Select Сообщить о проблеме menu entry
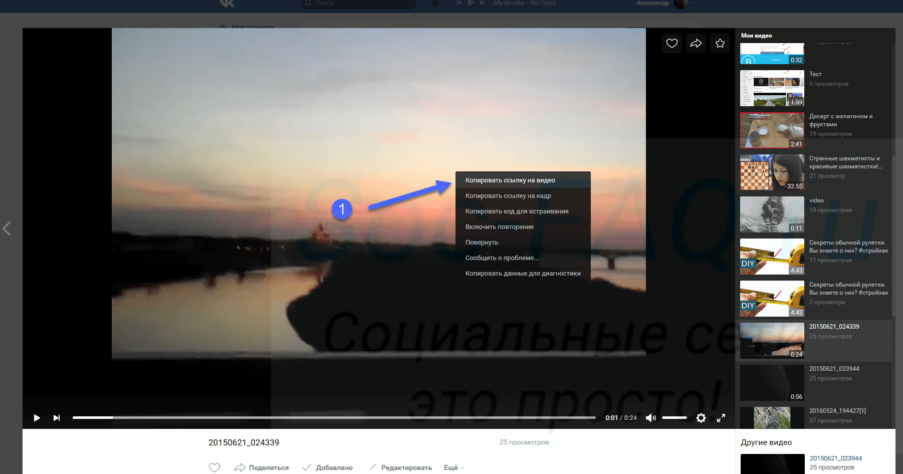 [523, 258]
